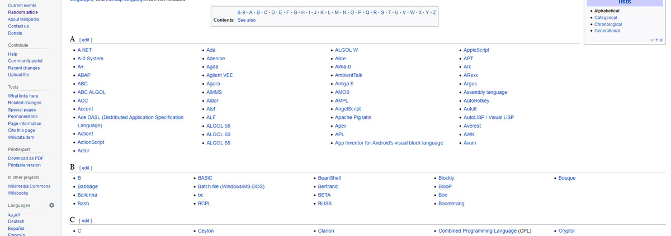This screenshot has height=236, width=671.
Task: Open Cite this page link
Action: (x=21, y=131)
